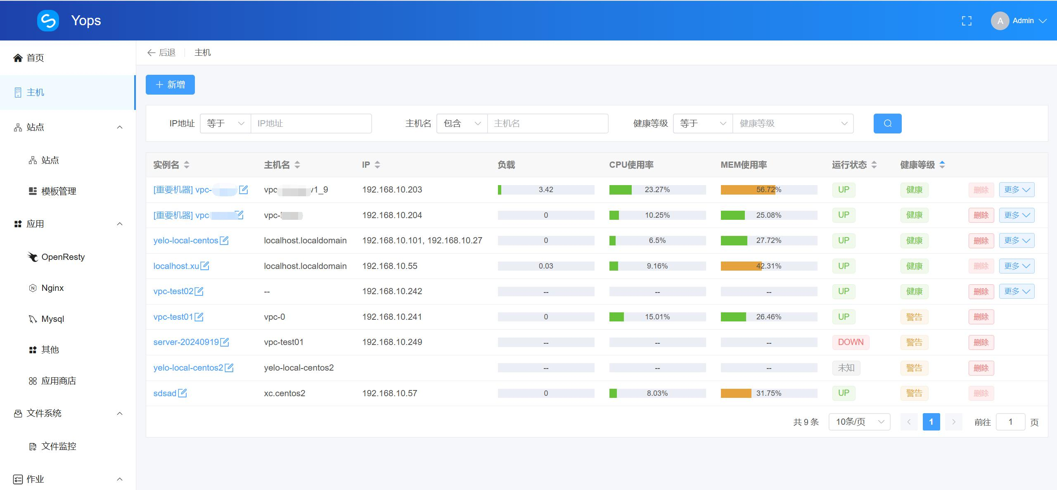Open the 更多 dropdown for vpc-test02
This screenshot has height=490, width=1057.
[x=1017, y=291]
